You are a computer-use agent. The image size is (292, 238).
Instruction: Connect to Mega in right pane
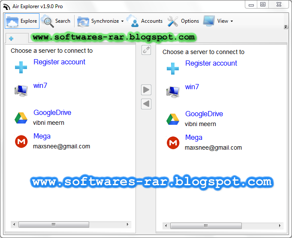pyautogui.click(x=194, y=138)
